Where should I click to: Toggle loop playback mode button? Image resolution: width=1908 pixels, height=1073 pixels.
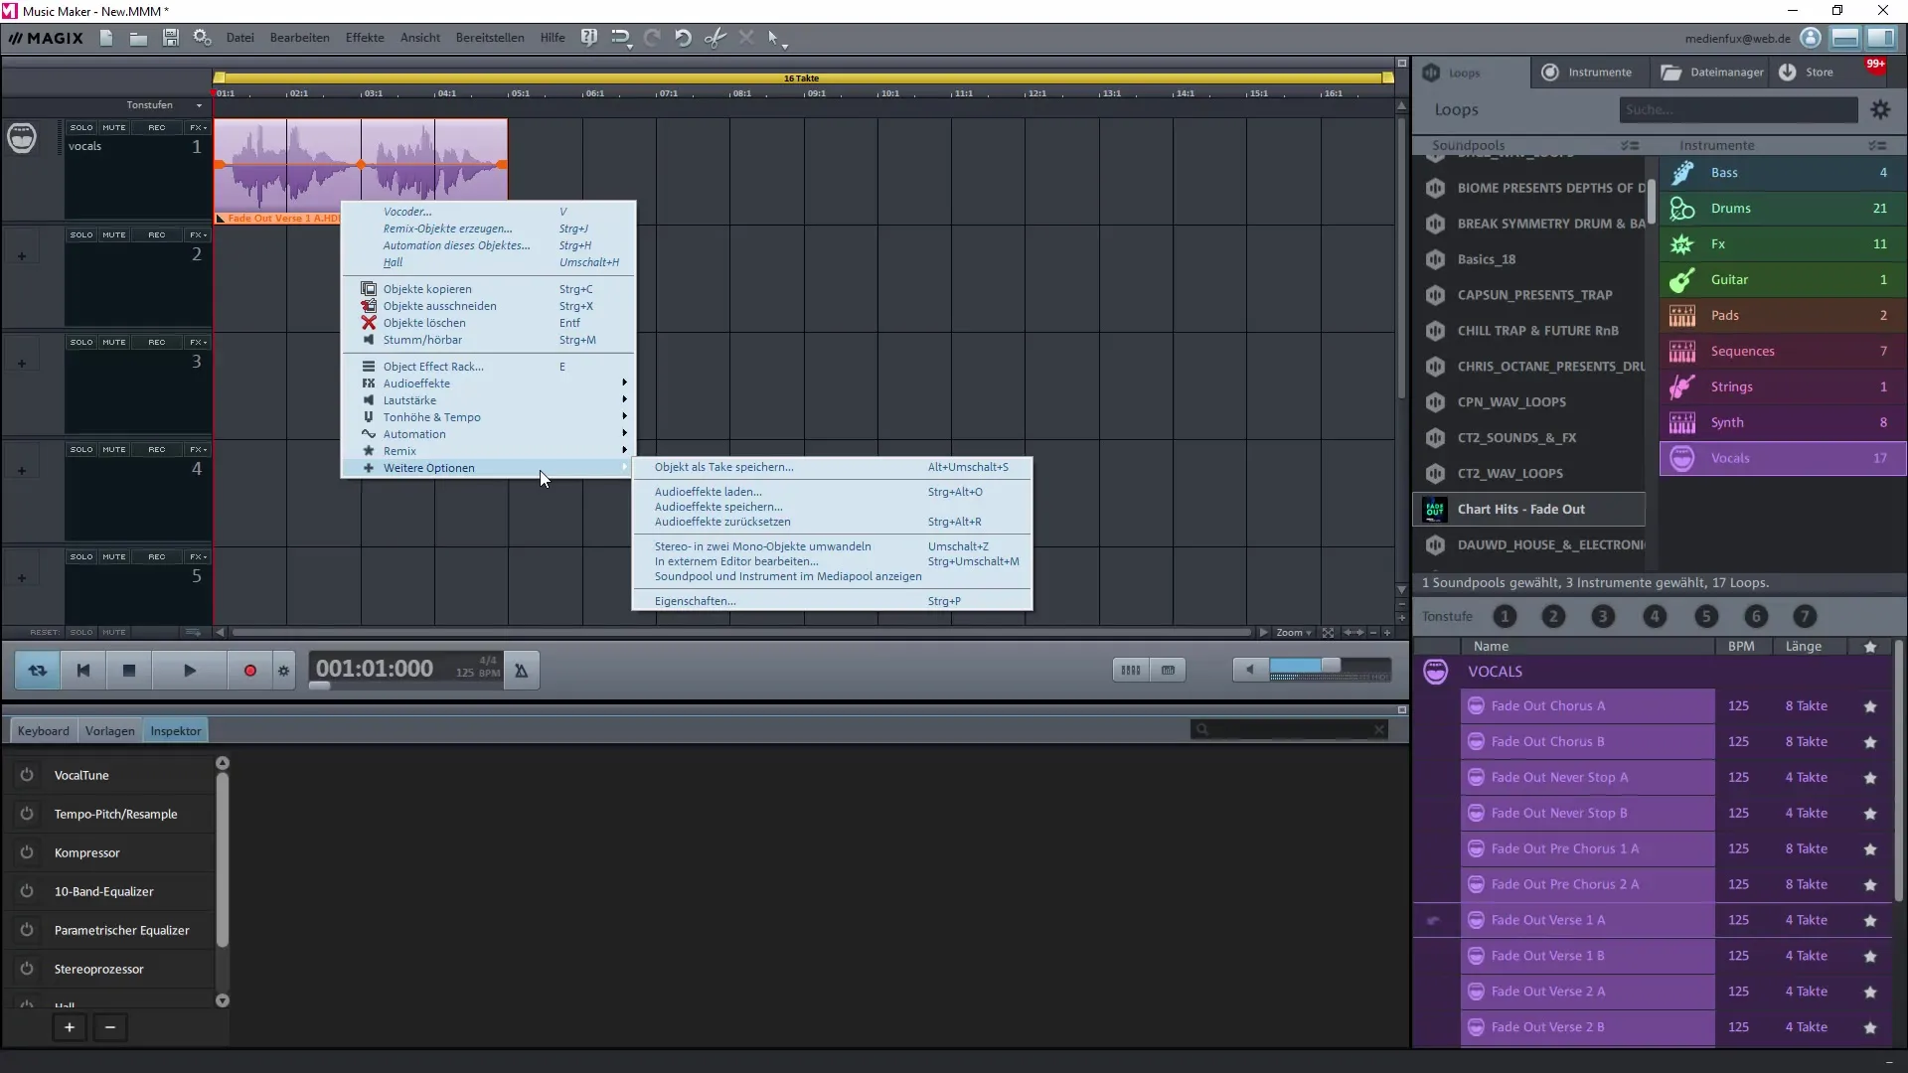[37, 671]
